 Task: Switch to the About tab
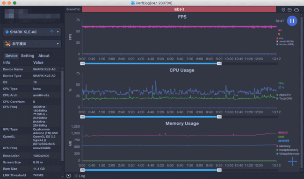(x=44, y=55)
